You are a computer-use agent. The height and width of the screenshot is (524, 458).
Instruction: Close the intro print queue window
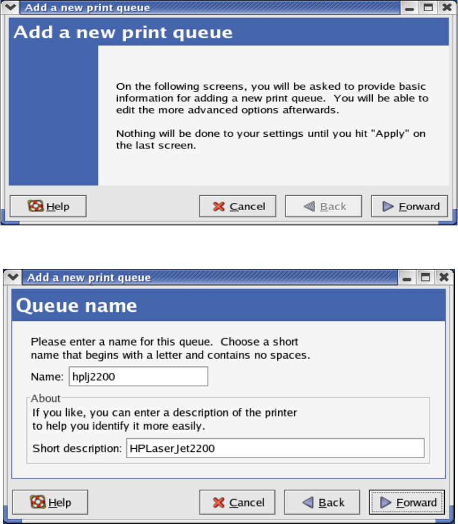click(x=447, y=7)
